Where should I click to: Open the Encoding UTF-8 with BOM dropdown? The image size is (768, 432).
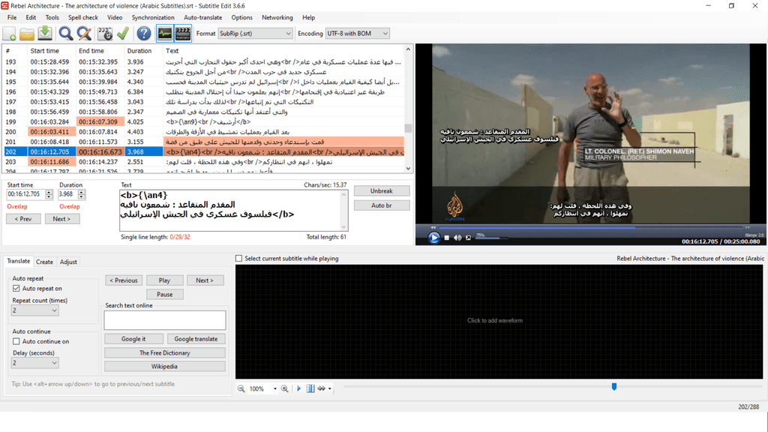(357, 33)
